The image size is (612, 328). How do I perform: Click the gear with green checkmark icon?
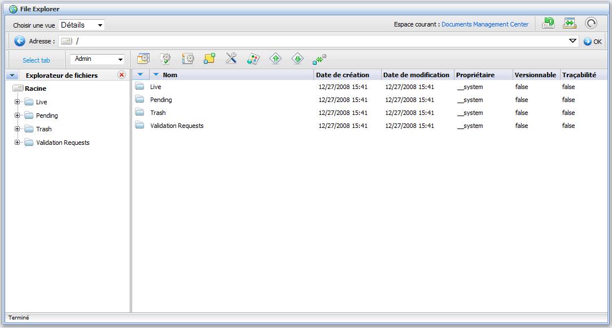click(x=165, y=59)
